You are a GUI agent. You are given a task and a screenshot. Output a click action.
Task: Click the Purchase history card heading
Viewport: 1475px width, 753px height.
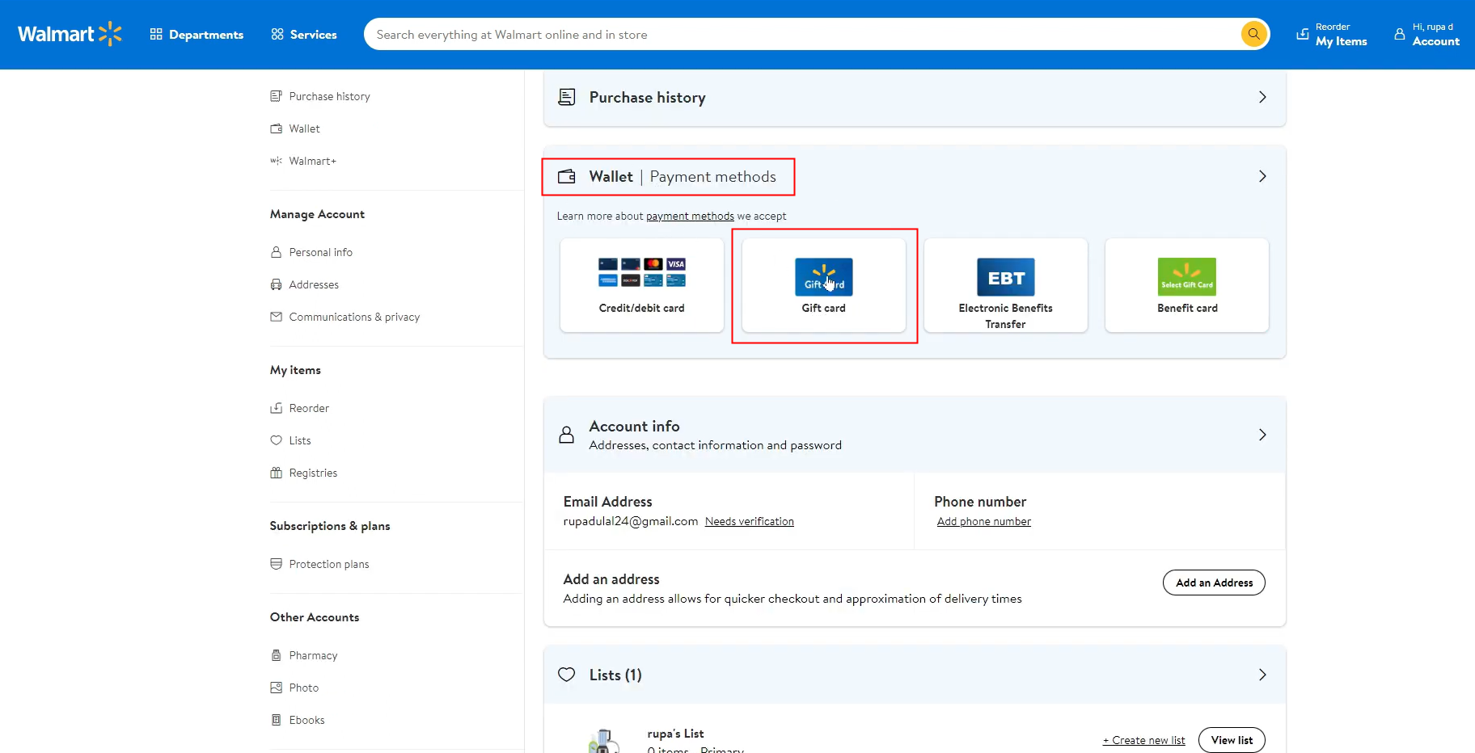[x=647, y=97]
